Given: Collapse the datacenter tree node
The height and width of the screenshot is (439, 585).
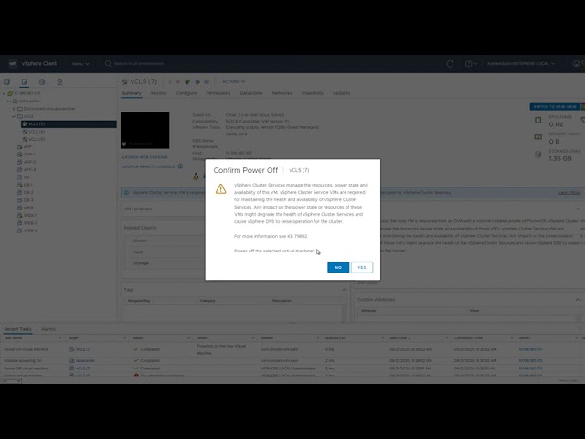Looking at the screenshot, I should [x=9, y=102].
